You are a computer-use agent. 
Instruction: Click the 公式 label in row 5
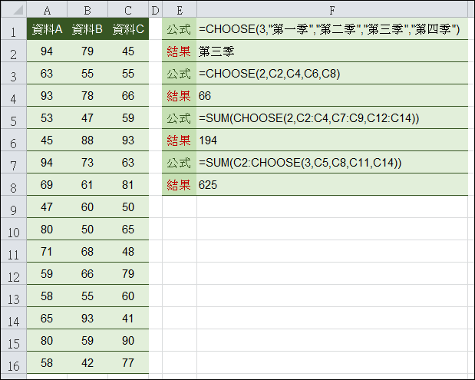[x=180, y=117]
